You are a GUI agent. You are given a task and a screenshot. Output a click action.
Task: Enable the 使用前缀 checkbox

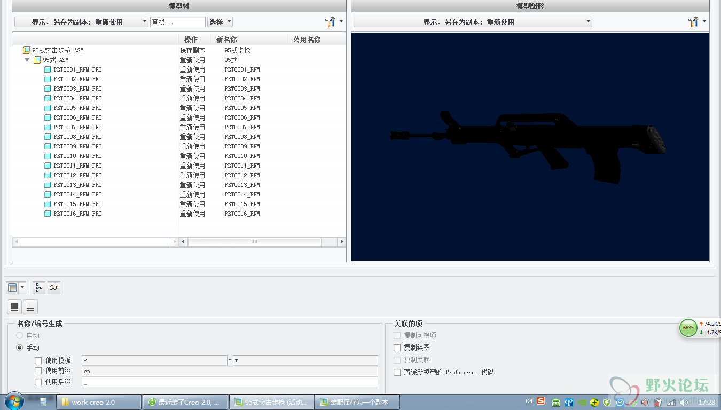(x=38, y=370)
